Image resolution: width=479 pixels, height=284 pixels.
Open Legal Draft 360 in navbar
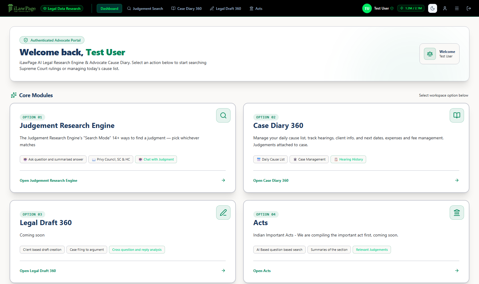pyautogui.click(x=225, y=8)
